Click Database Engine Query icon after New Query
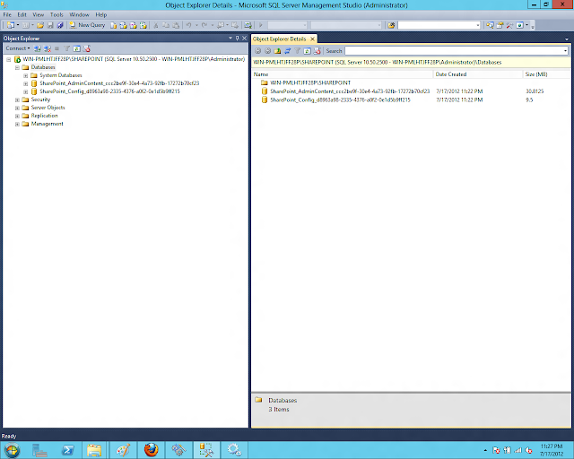574x459 pixels. (x=114, y=25)
